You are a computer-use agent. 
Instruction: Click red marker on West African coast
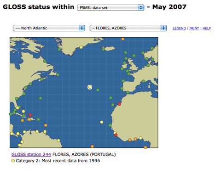pos(116,135)
